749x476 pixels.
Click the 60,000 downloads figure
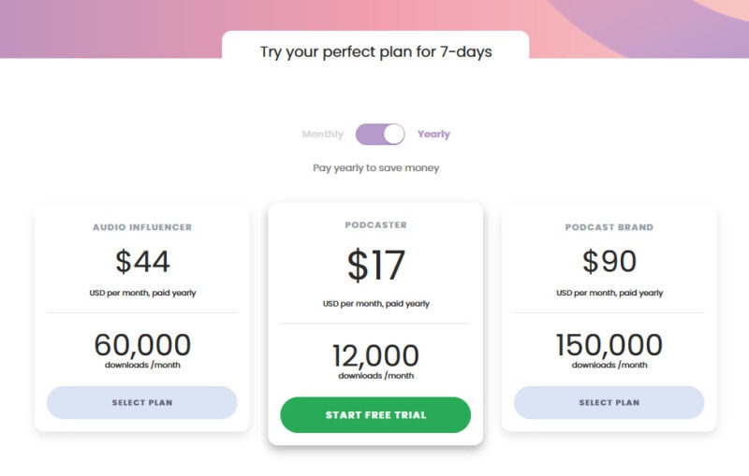tap(142, 345)
